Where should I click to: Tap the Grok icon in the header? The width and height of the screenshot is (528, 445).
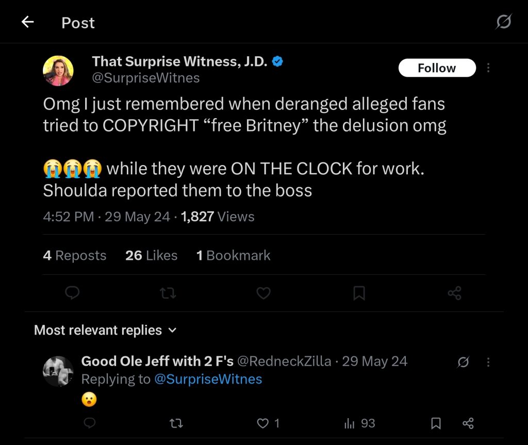[503, 22]
